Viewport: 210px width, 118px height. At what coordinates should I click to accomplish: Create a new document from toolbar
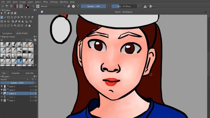point(2,6)
